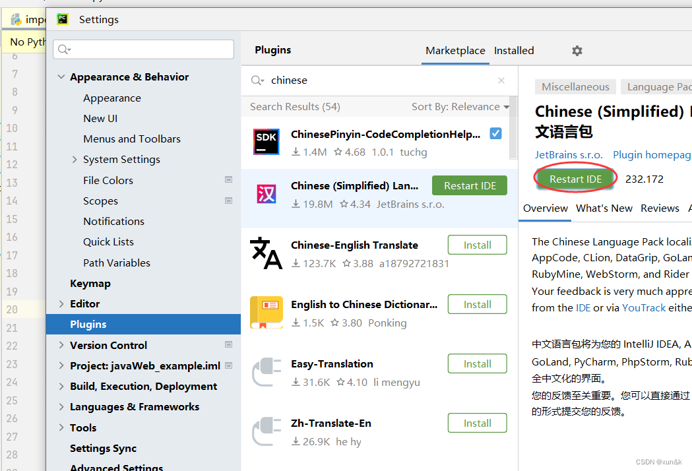Switch to the Installed tab
The image size is (692, 471).
514,51
